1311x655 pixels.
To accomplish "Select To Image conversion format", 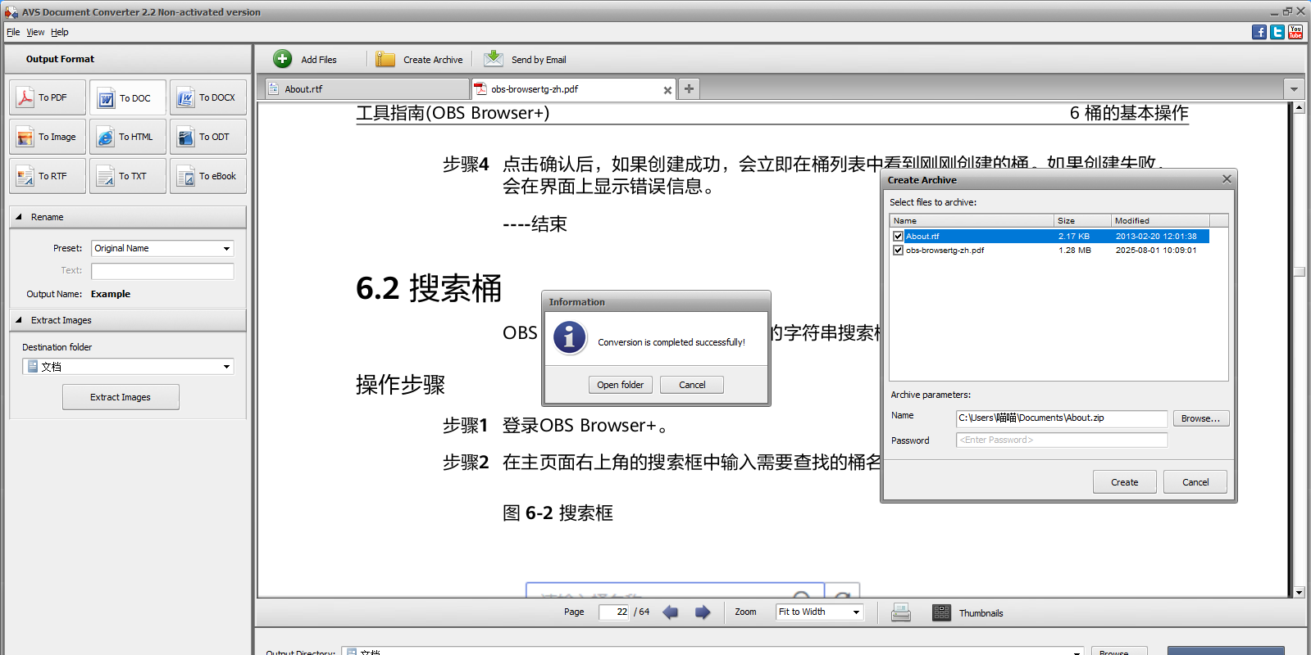I will (x=48, y=137).
